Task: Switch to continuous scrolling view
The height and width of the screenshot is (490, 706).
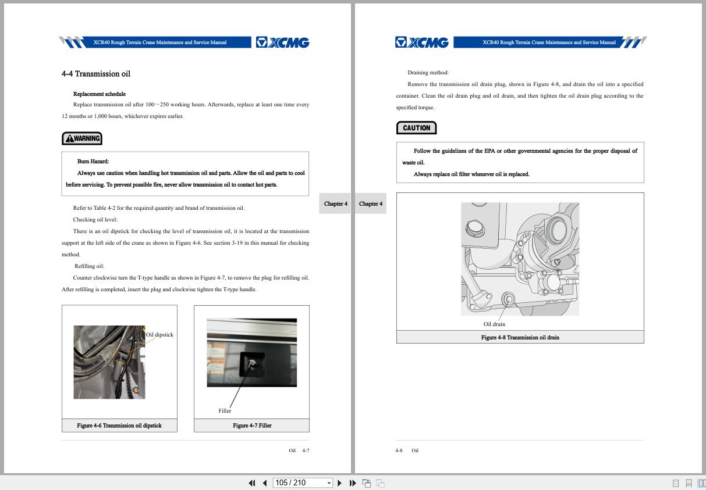Action: pos(689,483)
